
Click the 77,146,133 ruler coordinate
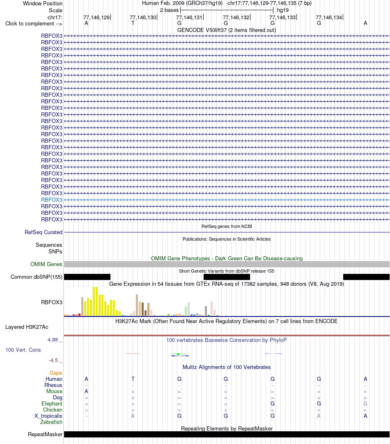coord(282,18)
